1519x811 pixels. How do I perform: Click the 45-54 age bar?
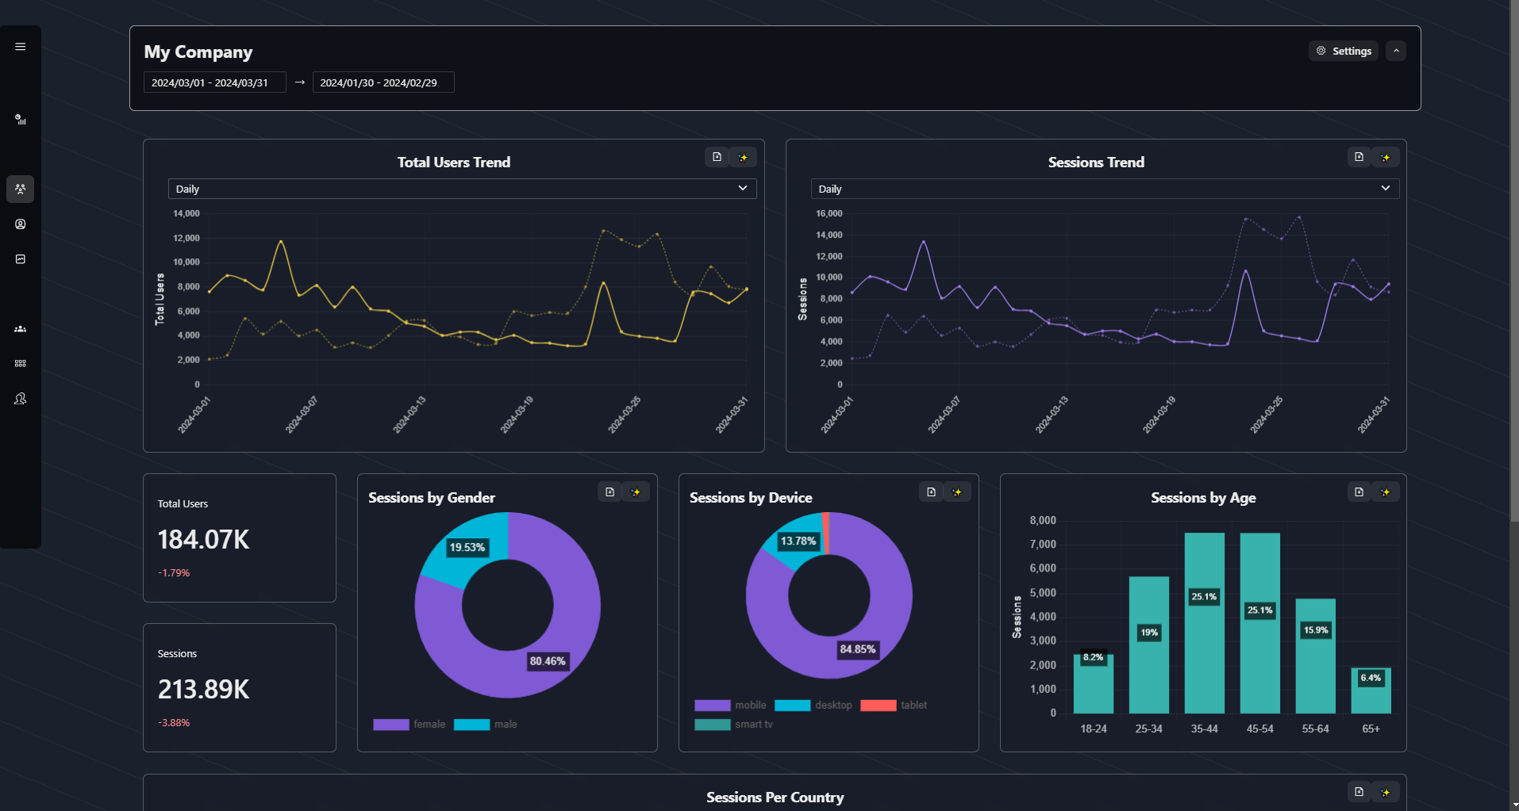pos(1259,623)
